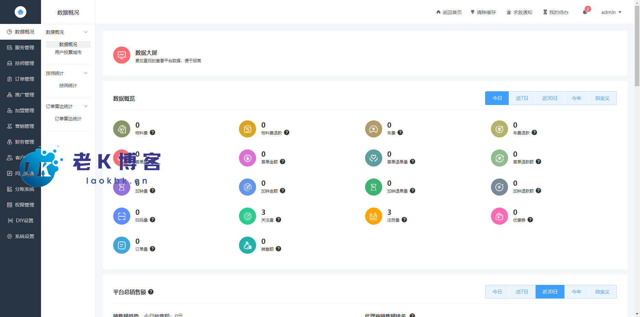Open the admin user dropdown
This screenshot has width=640, height=317.
coord(611,12)
